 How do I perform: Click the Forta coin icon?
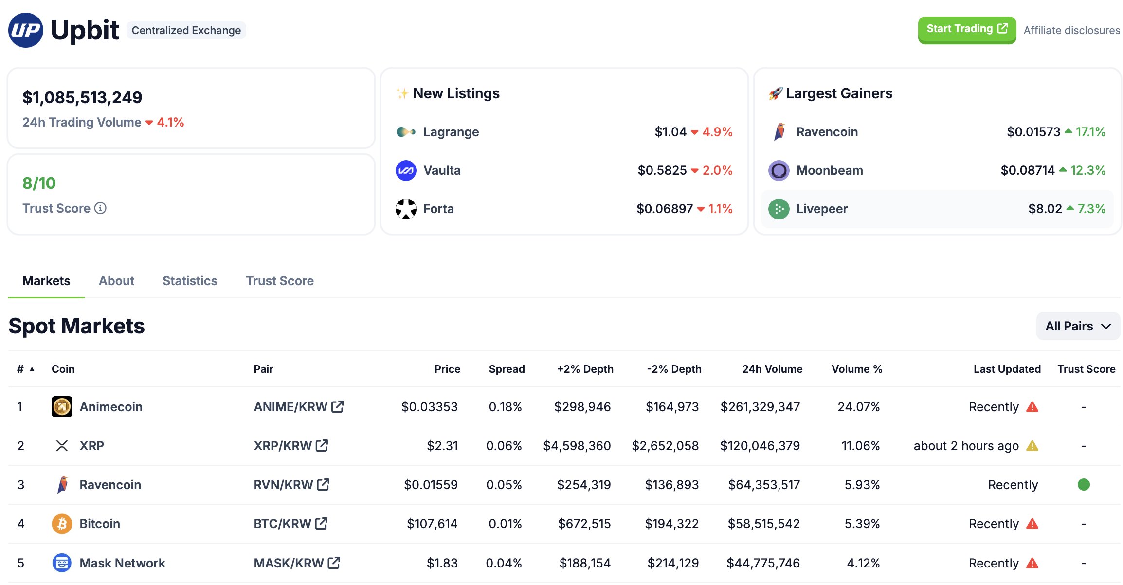click(406, 209)
